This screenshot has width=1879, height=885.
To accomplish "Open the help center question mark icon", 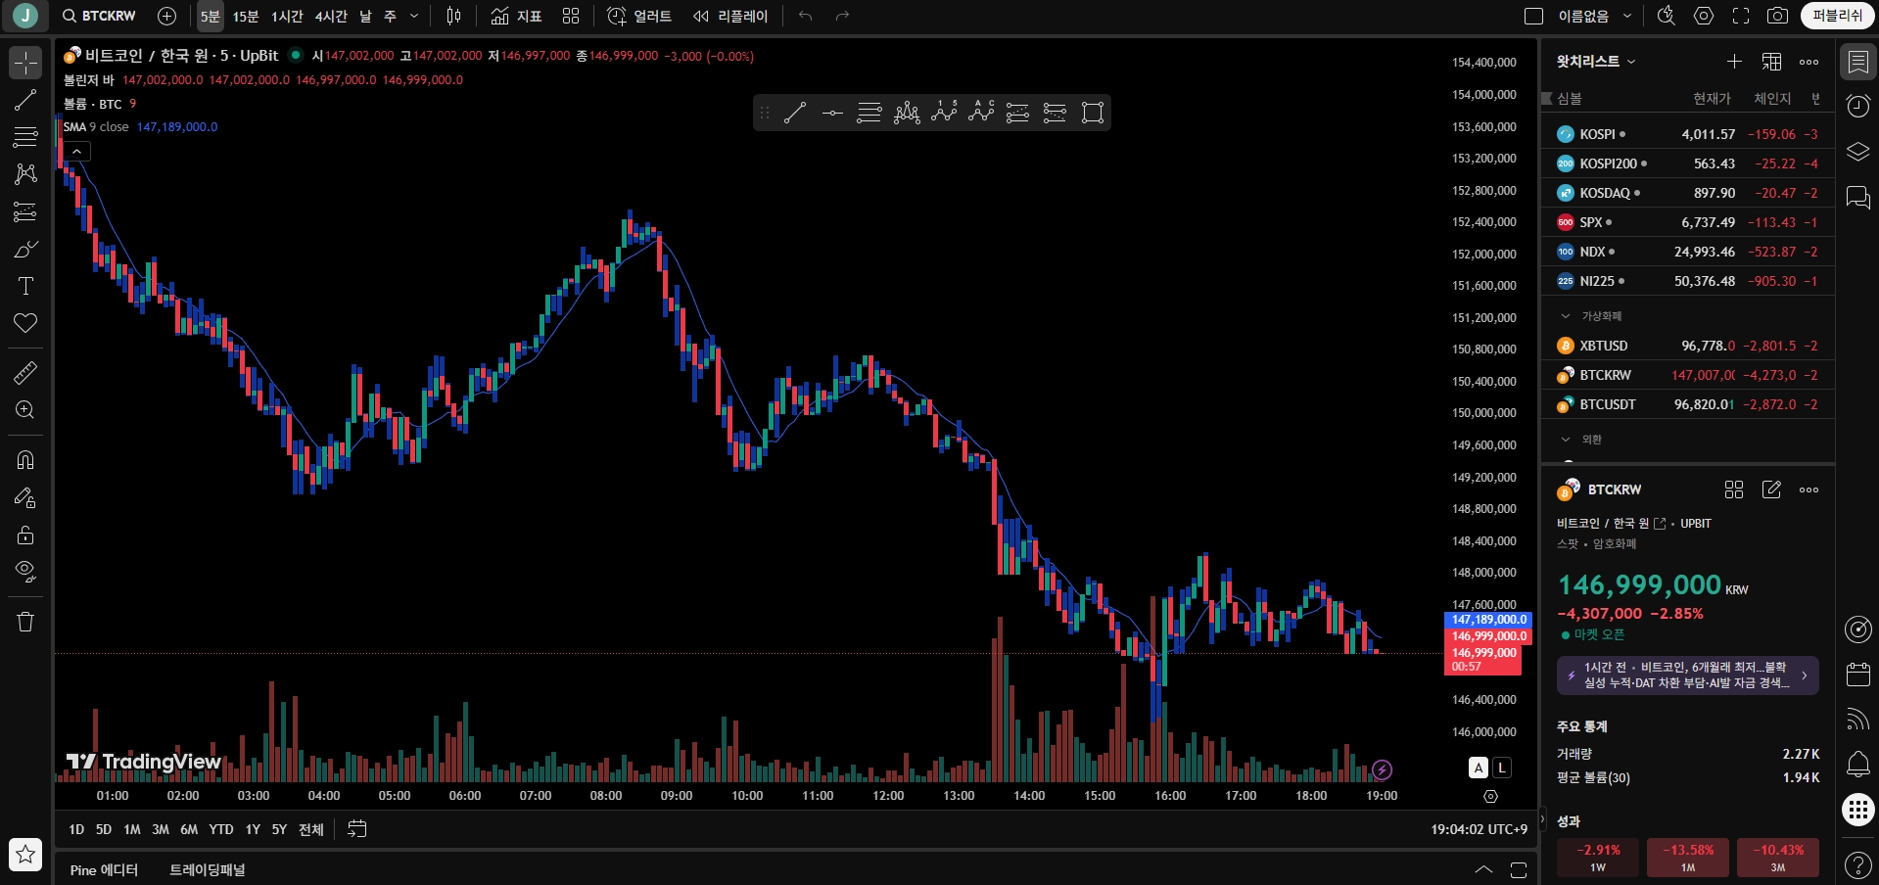I will [x=1857, y=864].
